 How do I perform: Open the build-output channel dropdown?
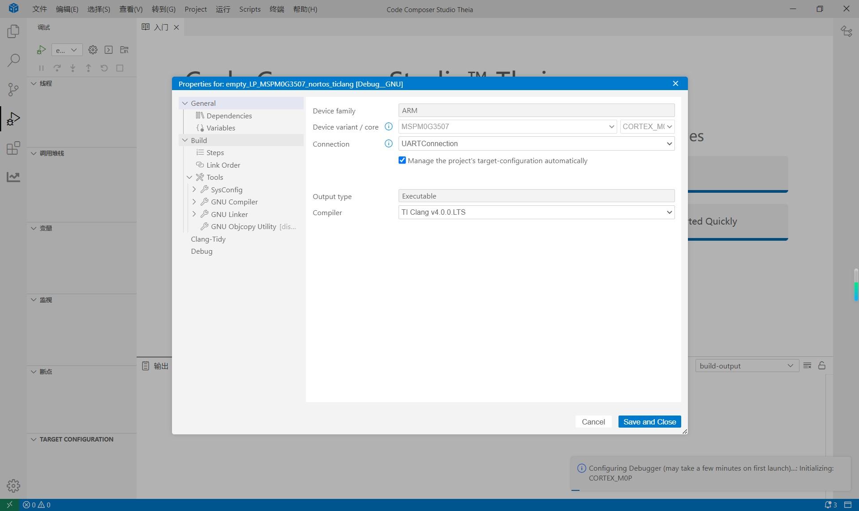pos(747,366)
